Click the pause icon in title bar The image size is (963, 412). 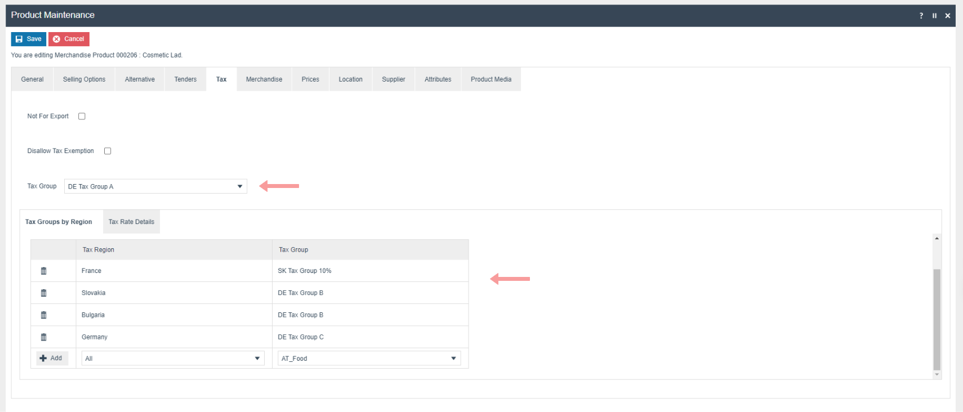(934, 16)
